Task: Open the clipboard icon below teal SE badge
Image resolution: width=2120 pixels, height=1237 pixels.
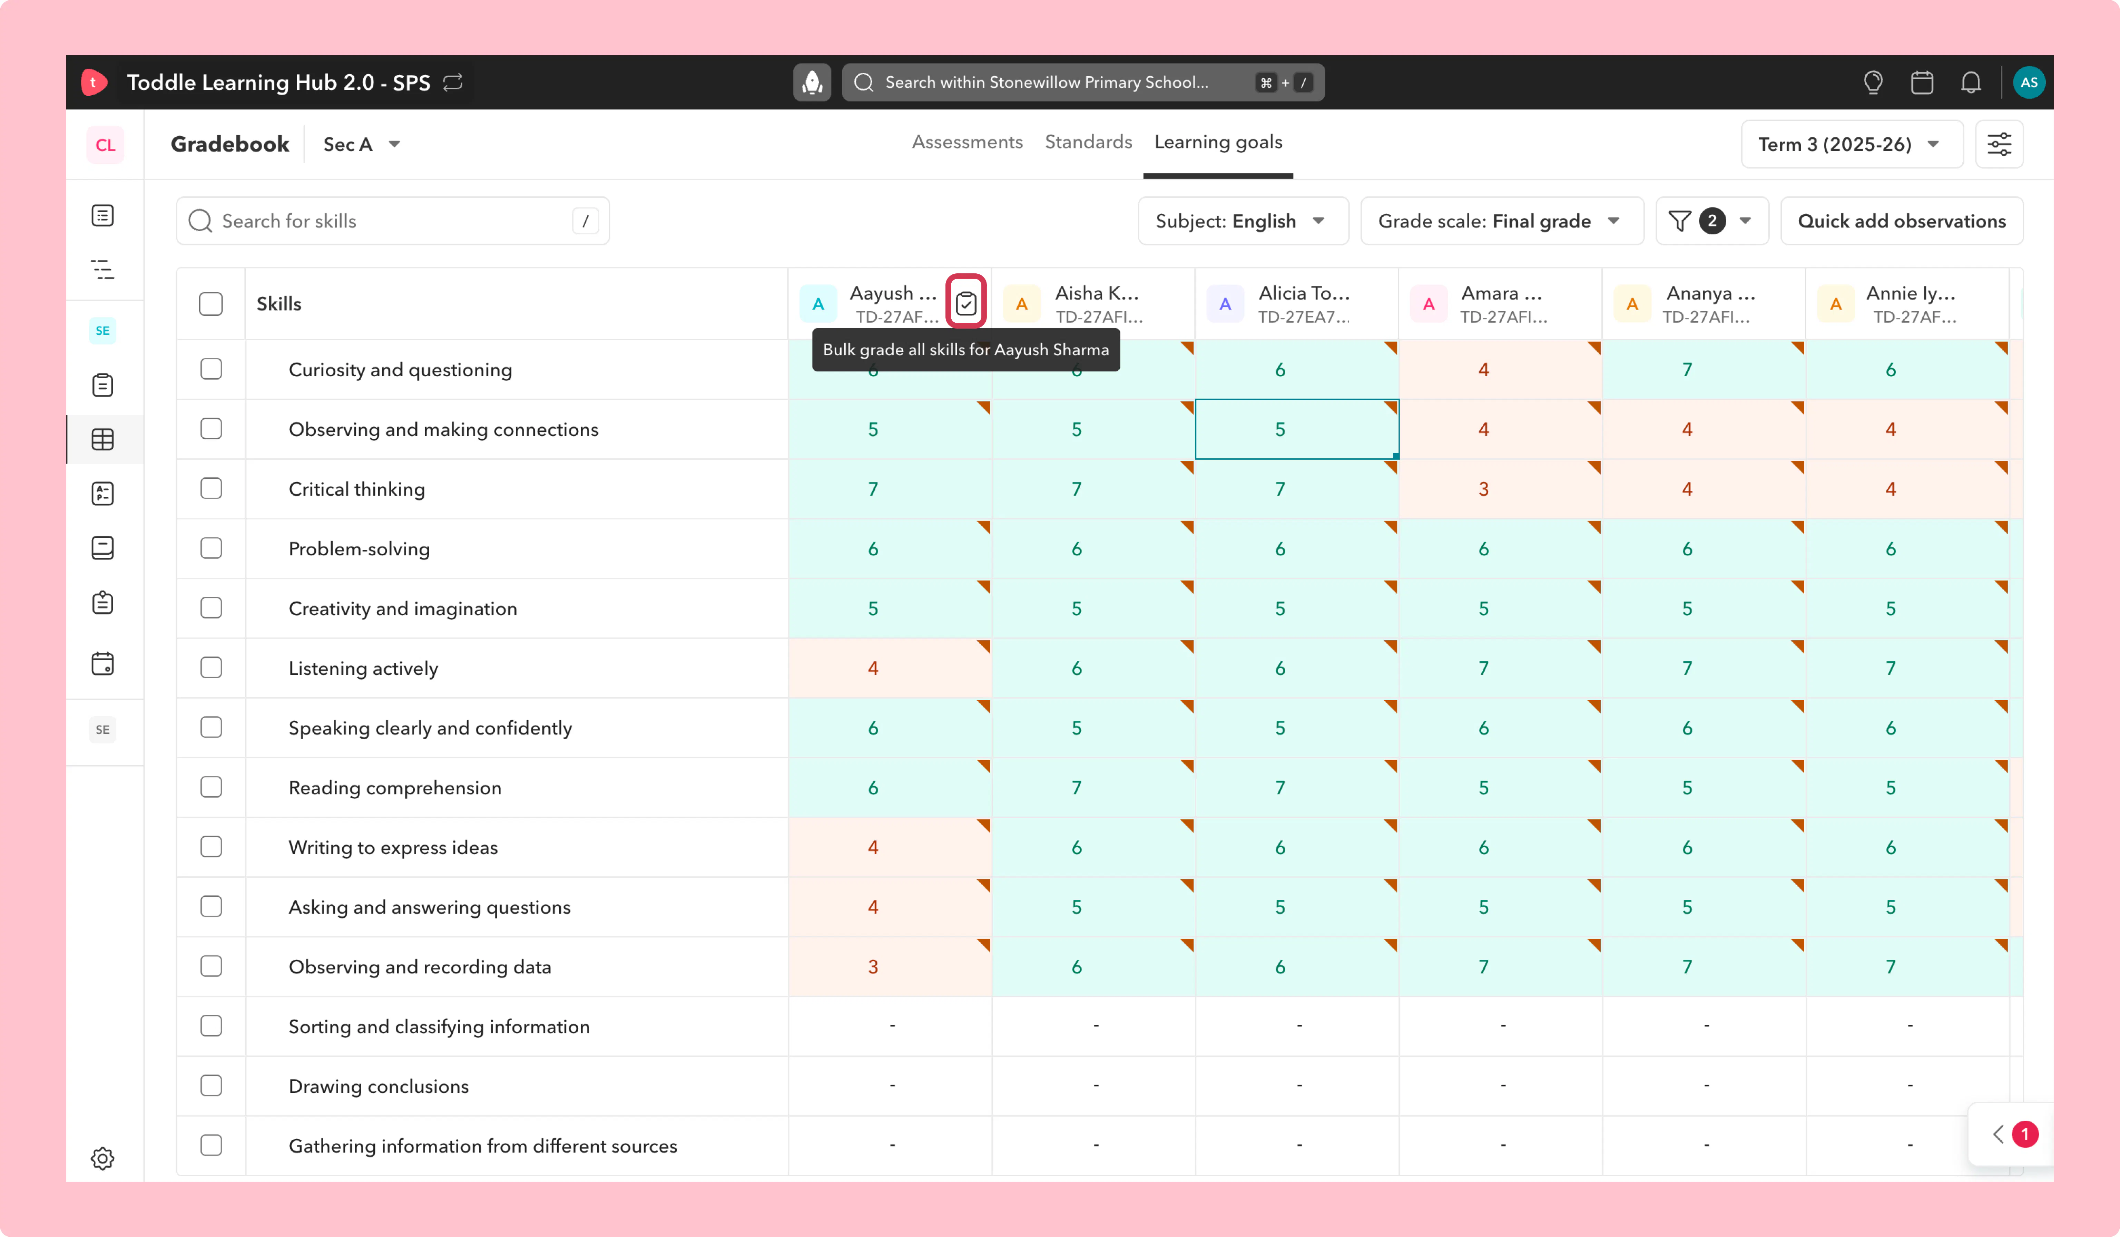Action: [102, 386]
